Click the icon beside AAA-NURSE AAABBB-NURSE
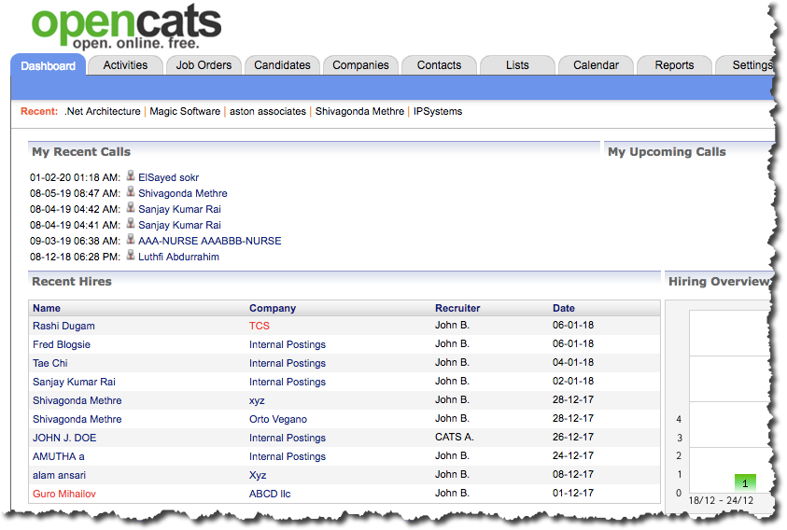 (131, 240)
